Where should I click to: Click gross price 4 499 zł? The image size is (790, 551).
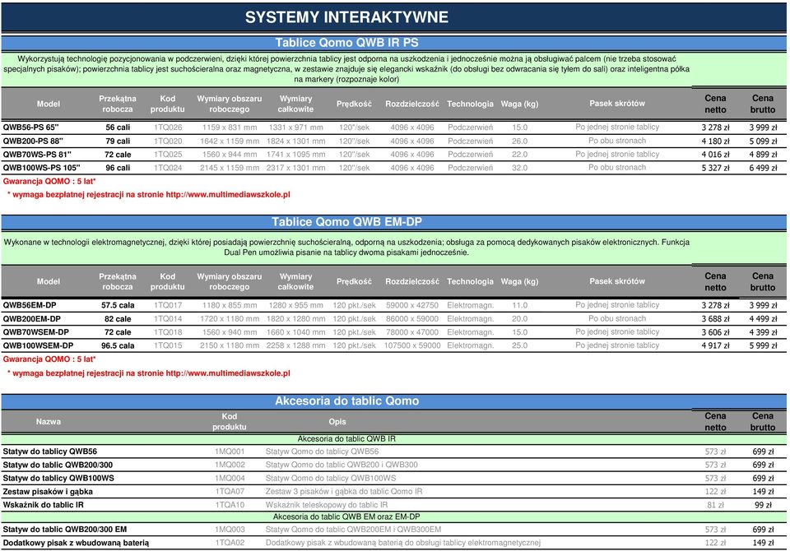coord(763,319)
